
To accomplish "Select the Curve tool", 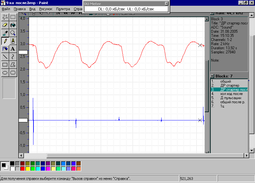I will pos(13,57).
